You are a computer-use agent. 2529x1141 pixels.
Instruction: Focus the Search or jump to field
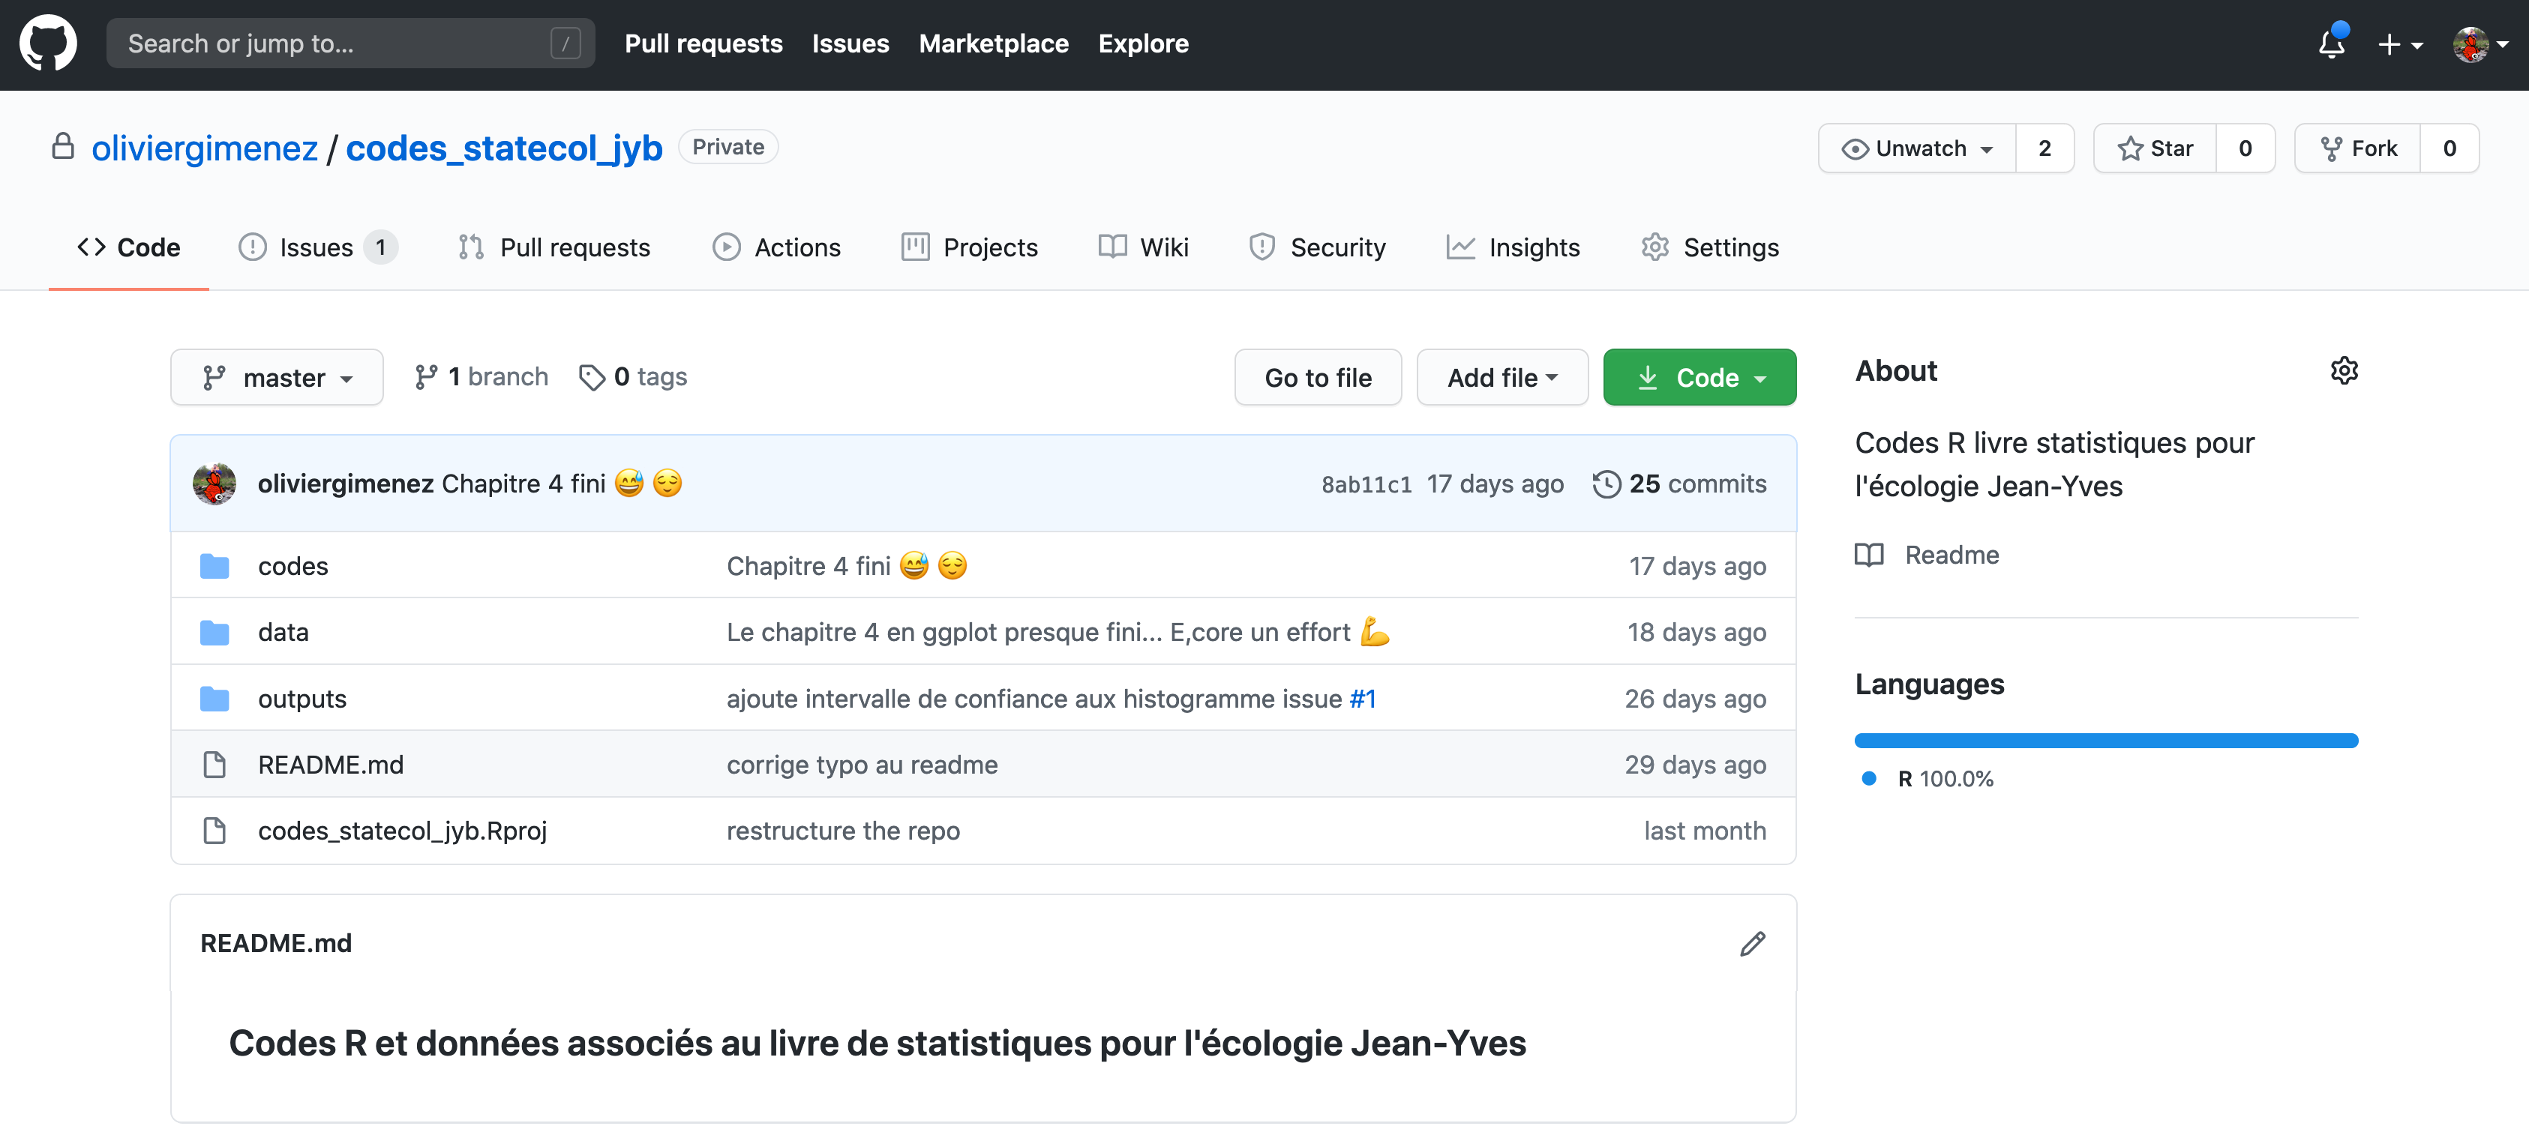tap(334, 43)
